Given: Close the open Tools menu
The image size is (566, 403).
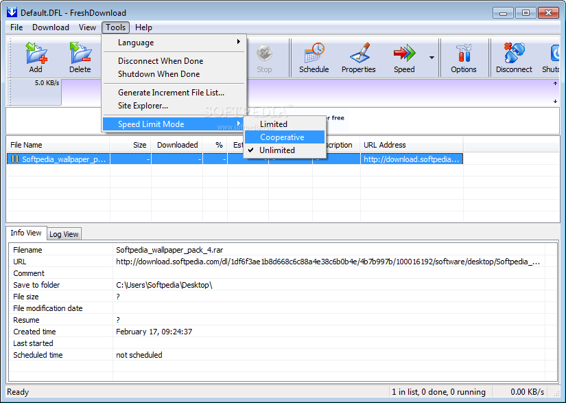Looking at the screenshot, I should pos(115,27).
